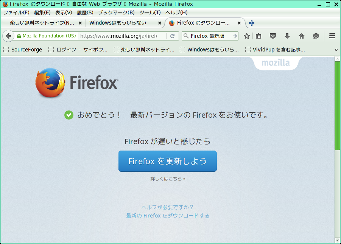Open the SourceForge bookmark
Viewport: 341px width, 244px height.
23,50
